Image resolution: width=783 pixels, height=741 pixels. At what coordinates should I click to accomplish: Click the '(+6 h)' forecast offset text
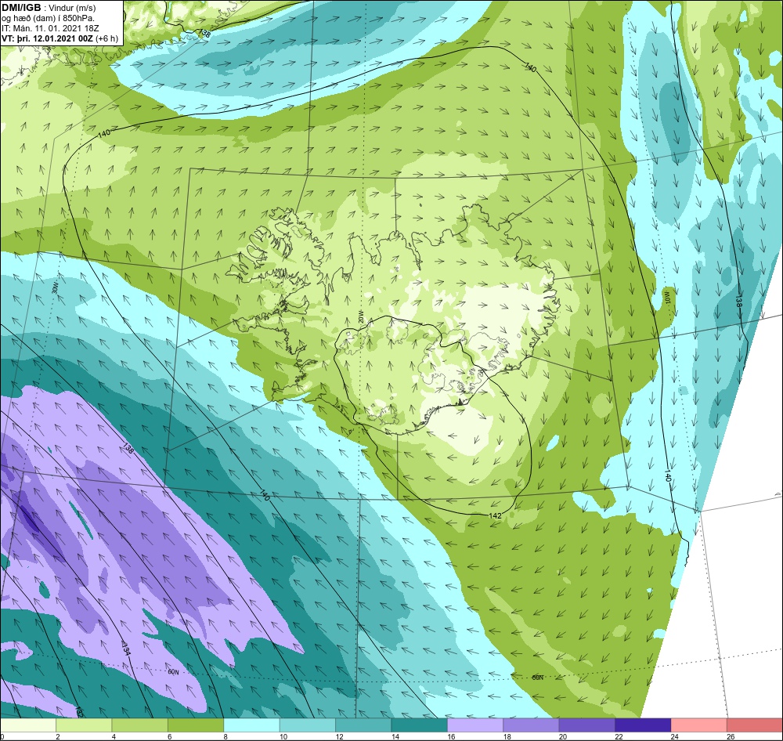click(106, 38)
